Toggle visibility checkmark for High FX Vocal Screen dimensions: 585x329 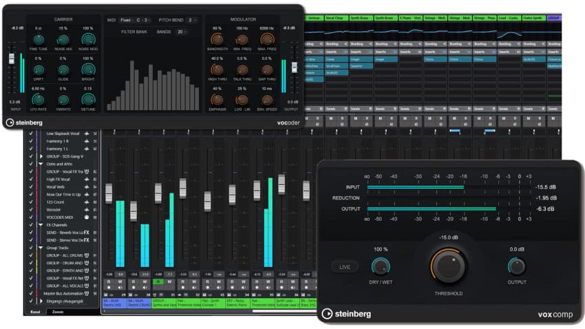31,179
